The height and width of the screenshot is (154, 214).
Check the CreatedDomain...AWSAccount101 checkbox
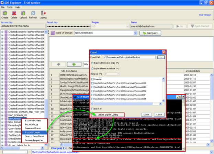(x=92, y=87)
